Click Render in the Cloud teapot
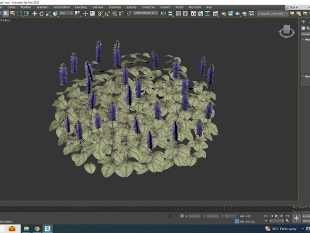The height and width of the screenshot is (233, 310). pyautogui.click(x=244, y=14)
